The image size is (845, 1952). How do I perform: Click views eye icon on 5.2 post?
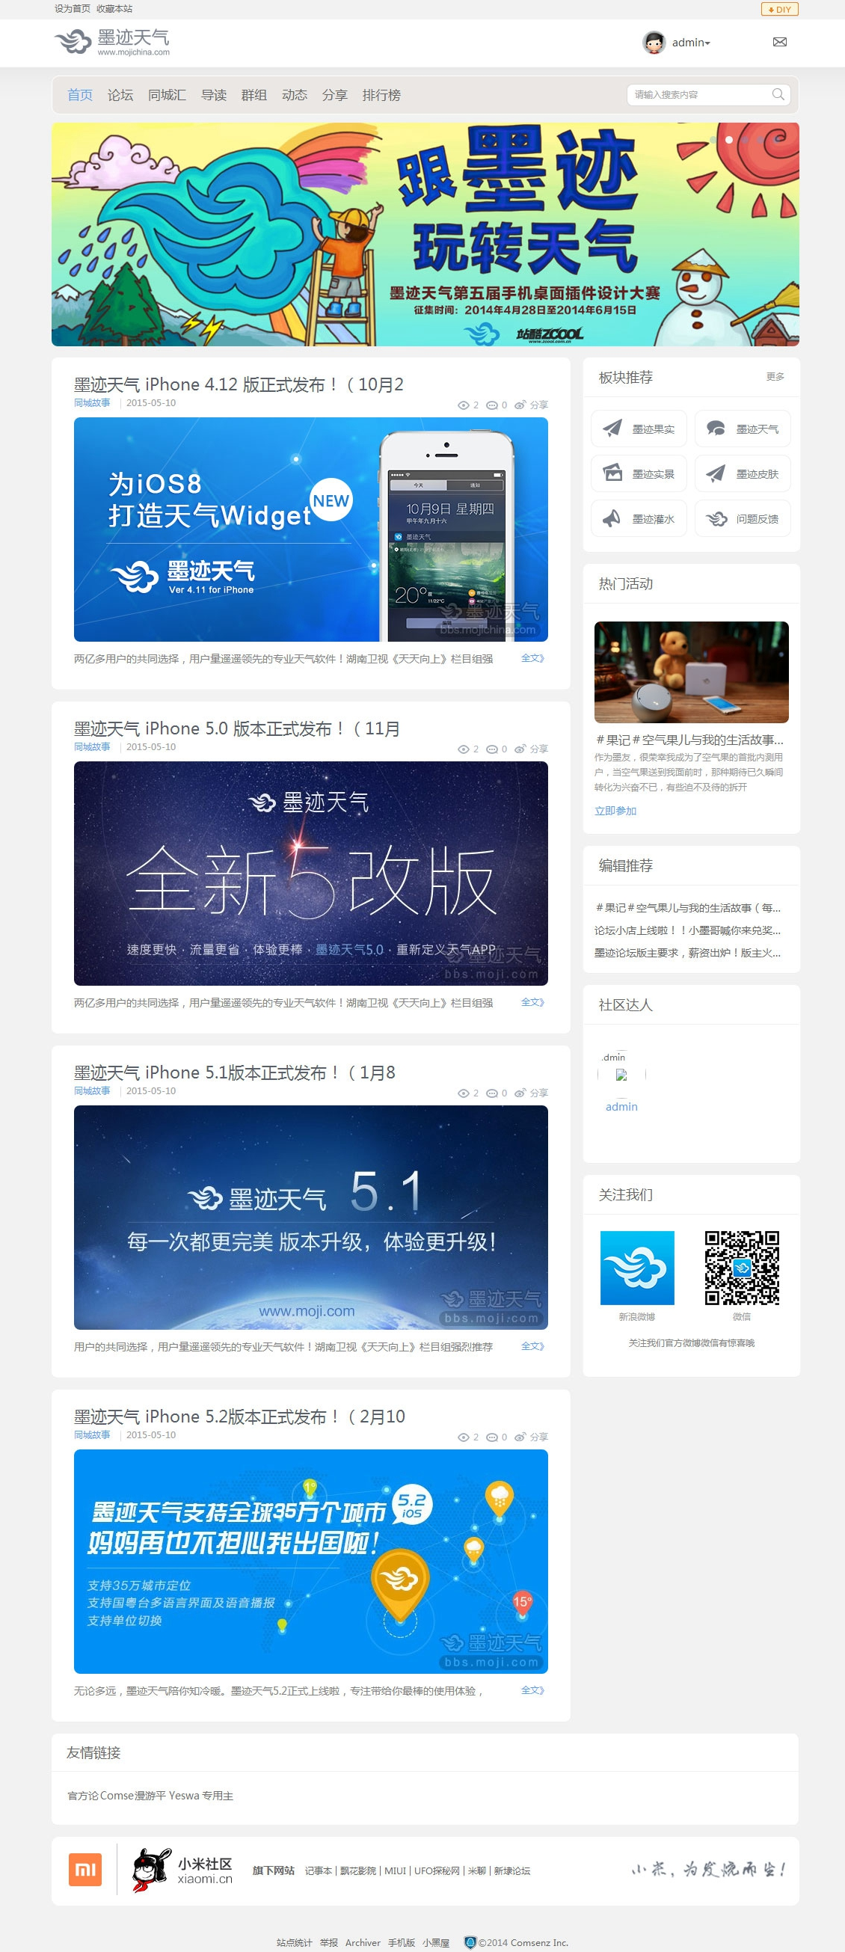click(463, 1437)
